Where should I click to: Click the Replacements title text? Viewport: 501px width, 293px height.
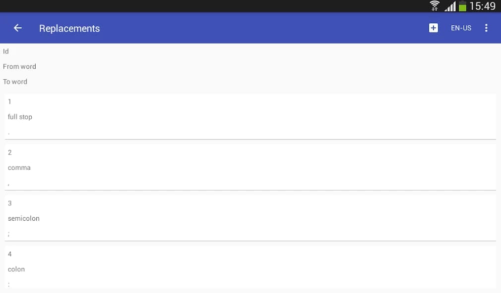click(69, 28)
